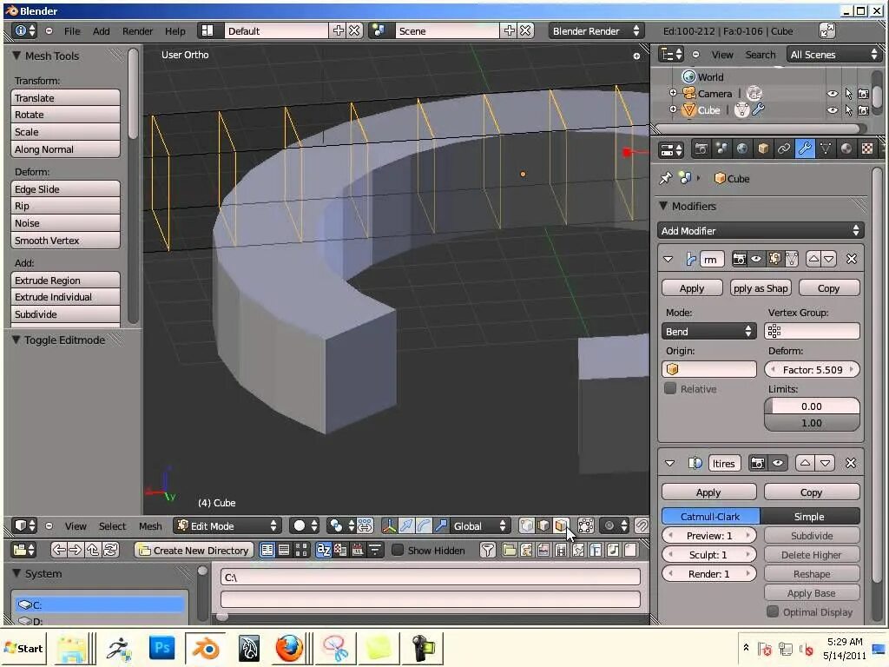Viewport: 889px width, 667px height.
Task: Open the Bend mode dropdown
Action: [708, 331]
